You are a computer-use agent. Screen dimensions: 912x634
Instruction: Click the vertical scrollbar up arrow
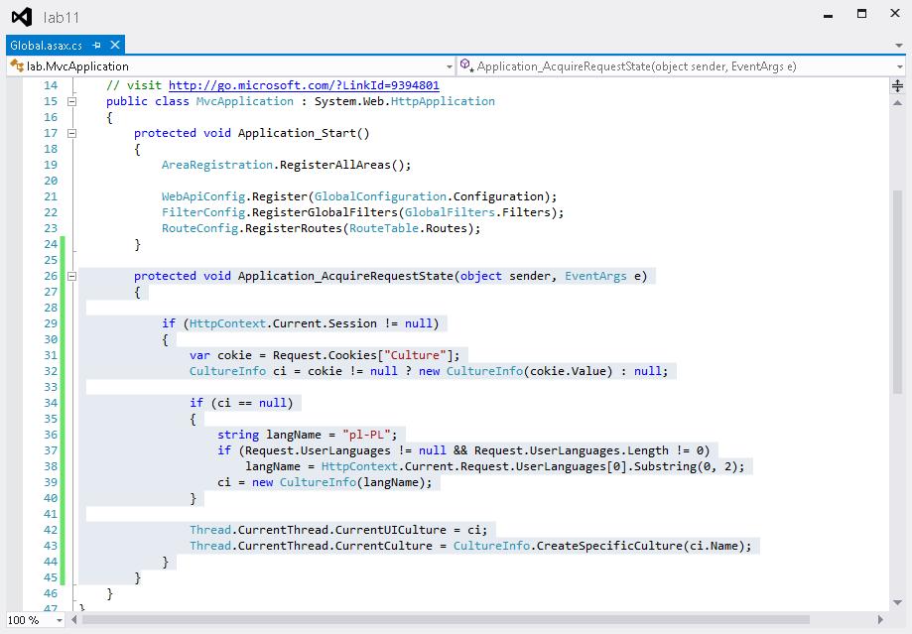(x=897, y=103)
